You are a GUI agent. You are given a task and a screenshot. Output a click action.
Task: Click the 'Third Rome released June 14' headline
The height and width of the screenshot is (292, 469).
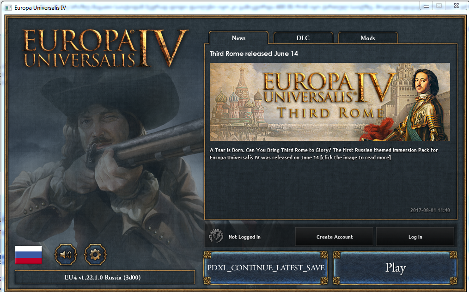tap(254, 54)
